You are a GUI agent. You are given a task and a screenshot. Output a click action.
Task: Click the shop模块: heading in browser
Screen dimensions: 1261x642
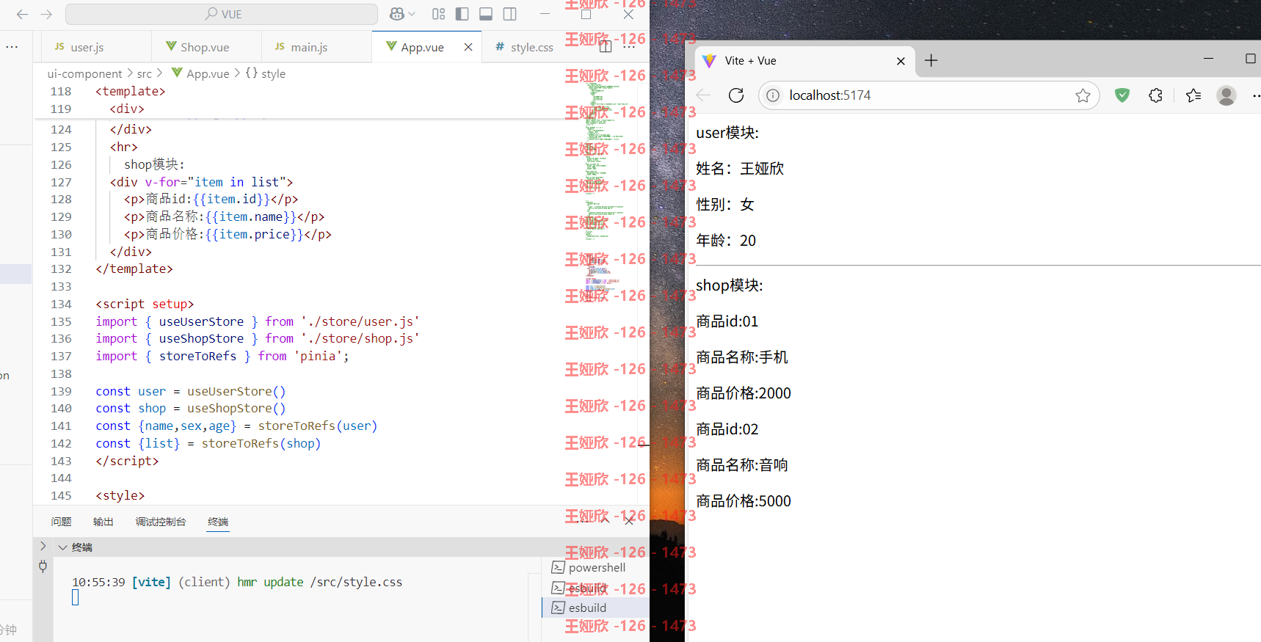click(730, 285)
